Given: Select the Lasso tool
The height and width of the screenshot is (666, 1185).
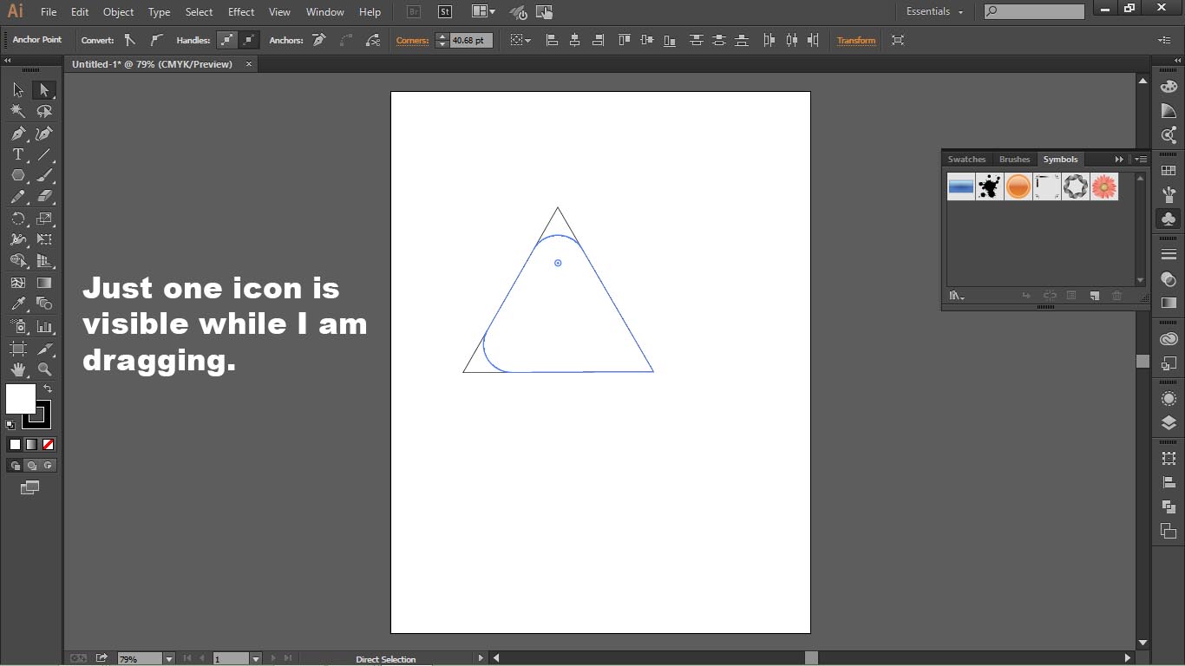Looking at the screenshot, I should [x=44, y=111].
